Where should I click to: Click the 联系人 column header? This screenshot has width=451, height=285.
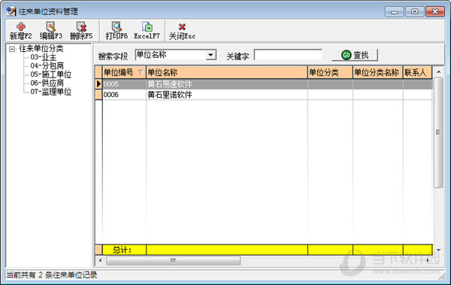point(418,72)
